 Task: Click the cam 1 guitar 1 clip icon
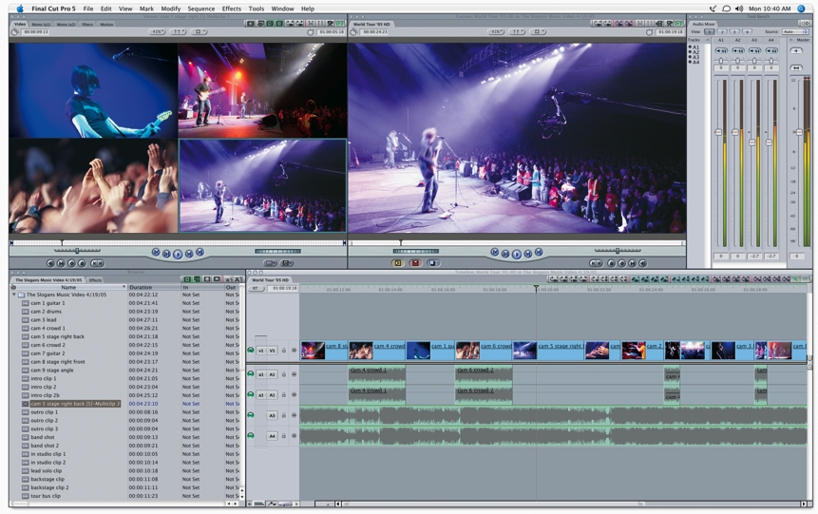coord(25,303)
